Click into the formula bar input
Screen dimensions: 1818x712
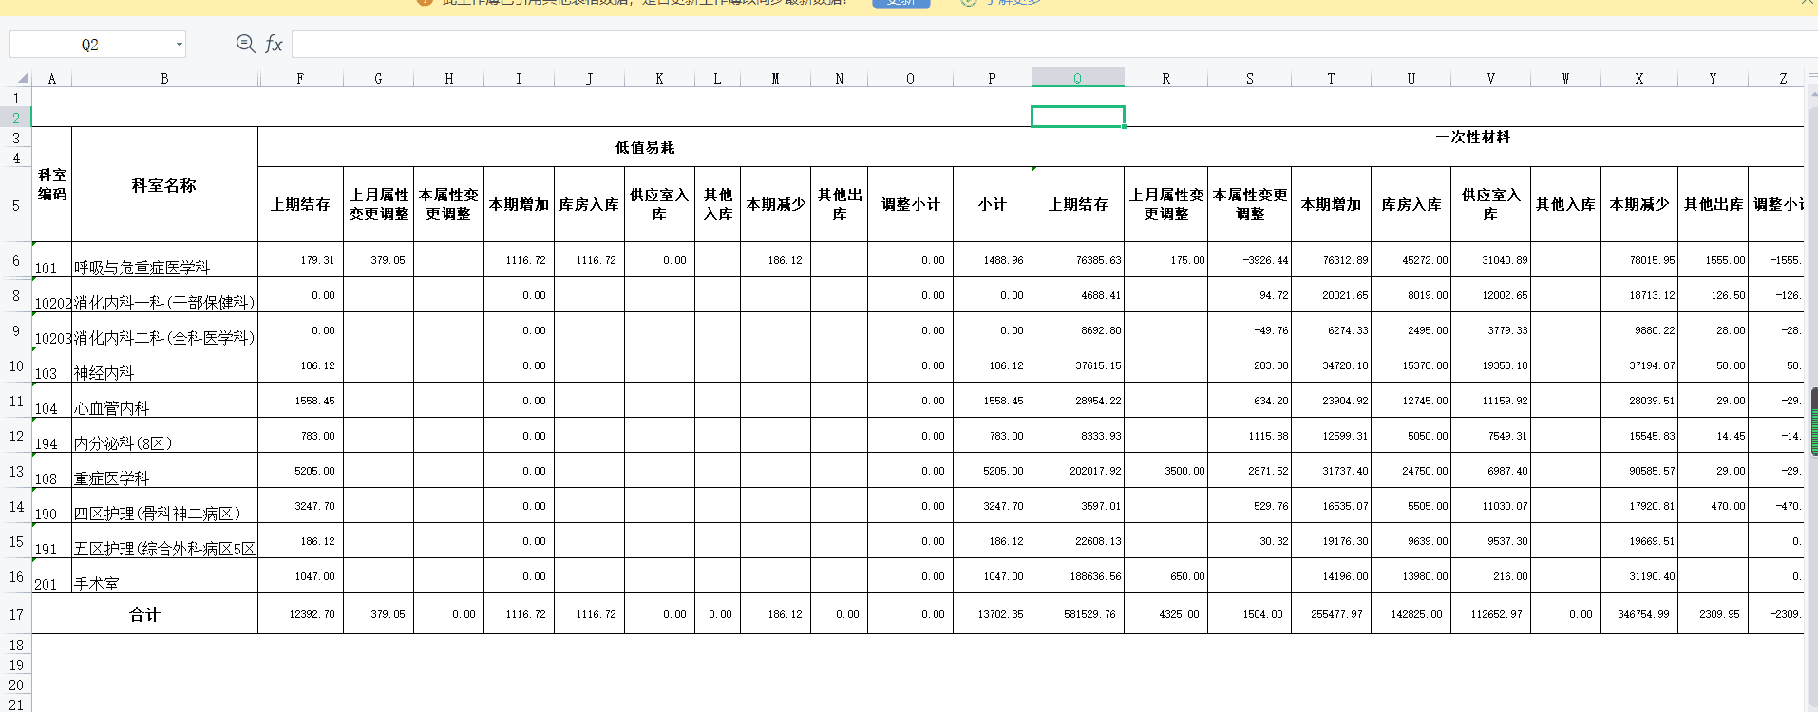pyautogui.click(x=1052, y=45)
